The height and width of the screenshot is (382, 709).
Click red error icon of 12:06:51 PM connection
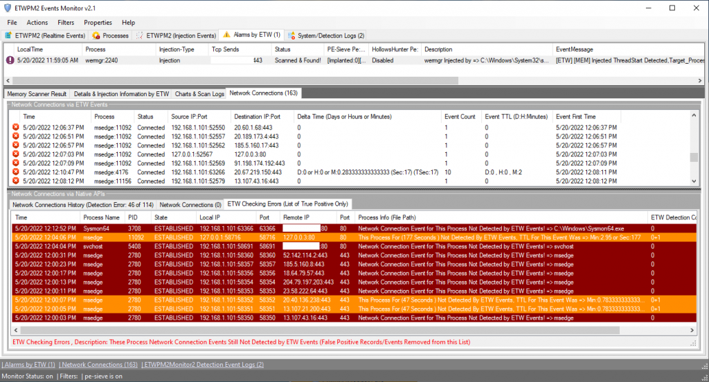15,136
